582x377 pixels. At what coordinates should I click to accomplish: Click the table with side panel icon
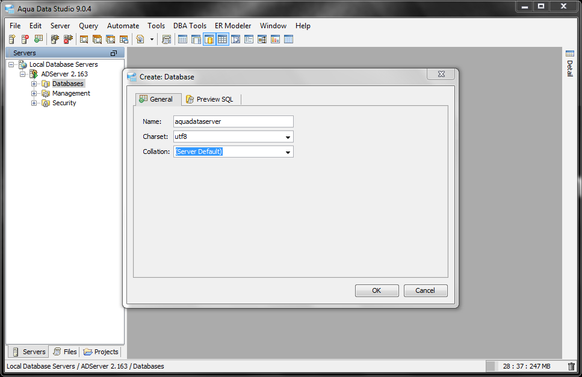coord(196,39)
